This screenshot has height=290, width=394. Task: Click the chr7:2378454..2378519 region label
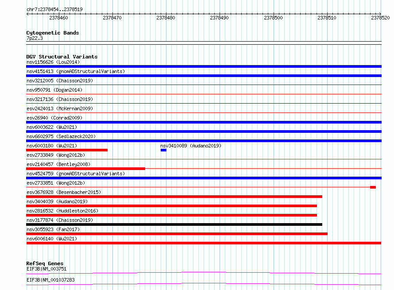tap(54, 9)
